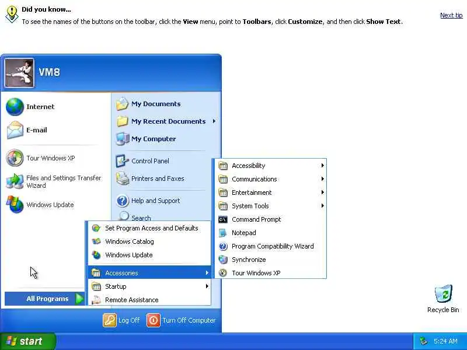Click the Recycle Bin label
The width and height of the screenshot is (467, 350).
pos(443,310)
